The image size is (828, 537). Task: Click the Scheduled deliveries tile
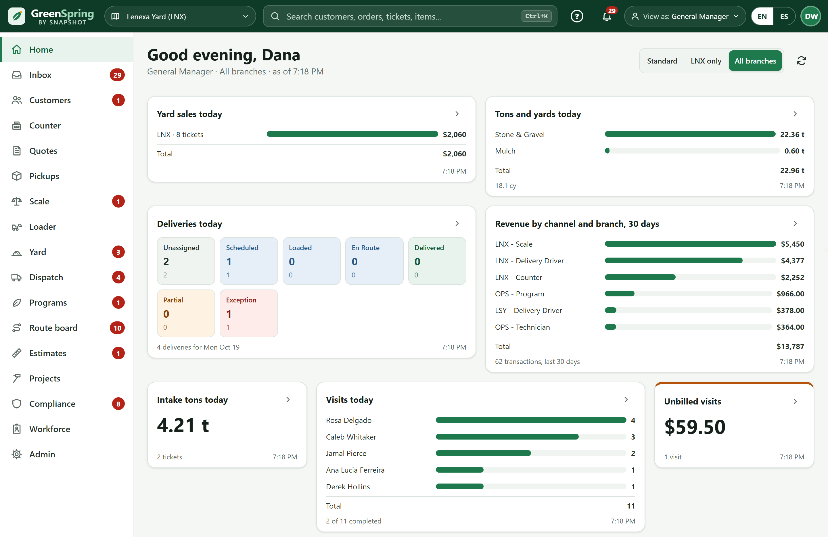pos(249,261)
